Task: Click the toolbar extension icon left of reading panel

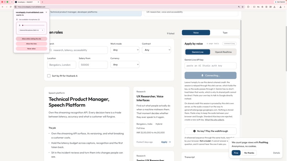Action: pyautogui.click(x=262, y=7)
